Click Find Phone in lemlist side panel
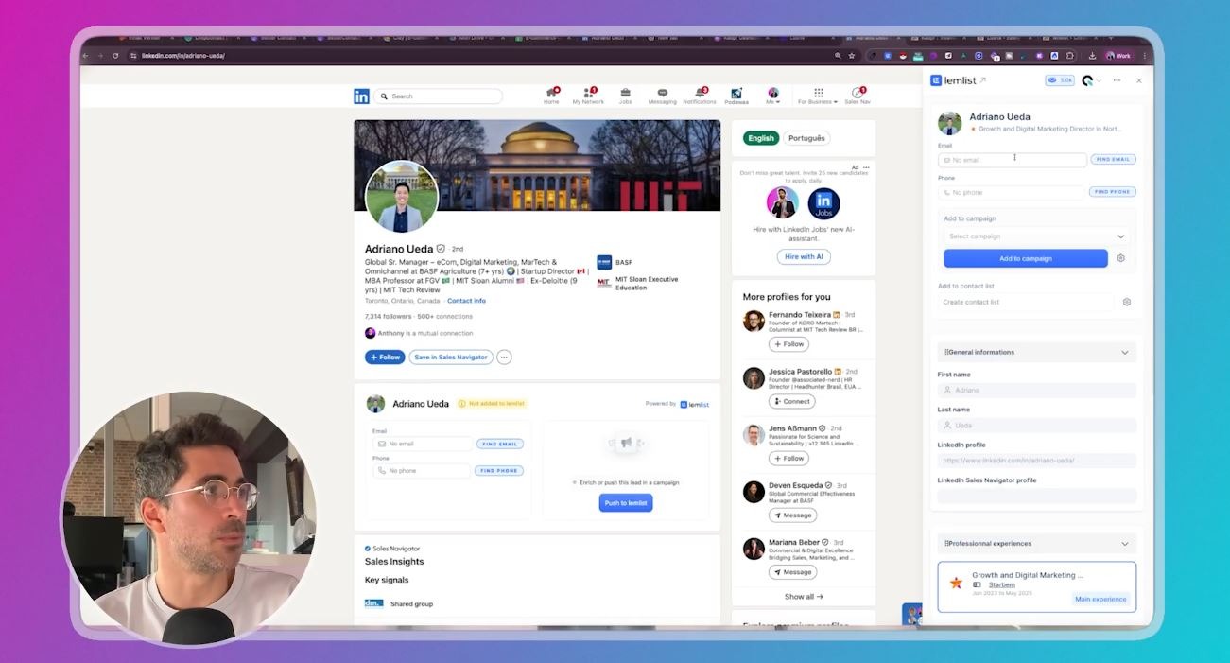The width and height of the screenshot is (1230, 663). (x=1113, y=191)
